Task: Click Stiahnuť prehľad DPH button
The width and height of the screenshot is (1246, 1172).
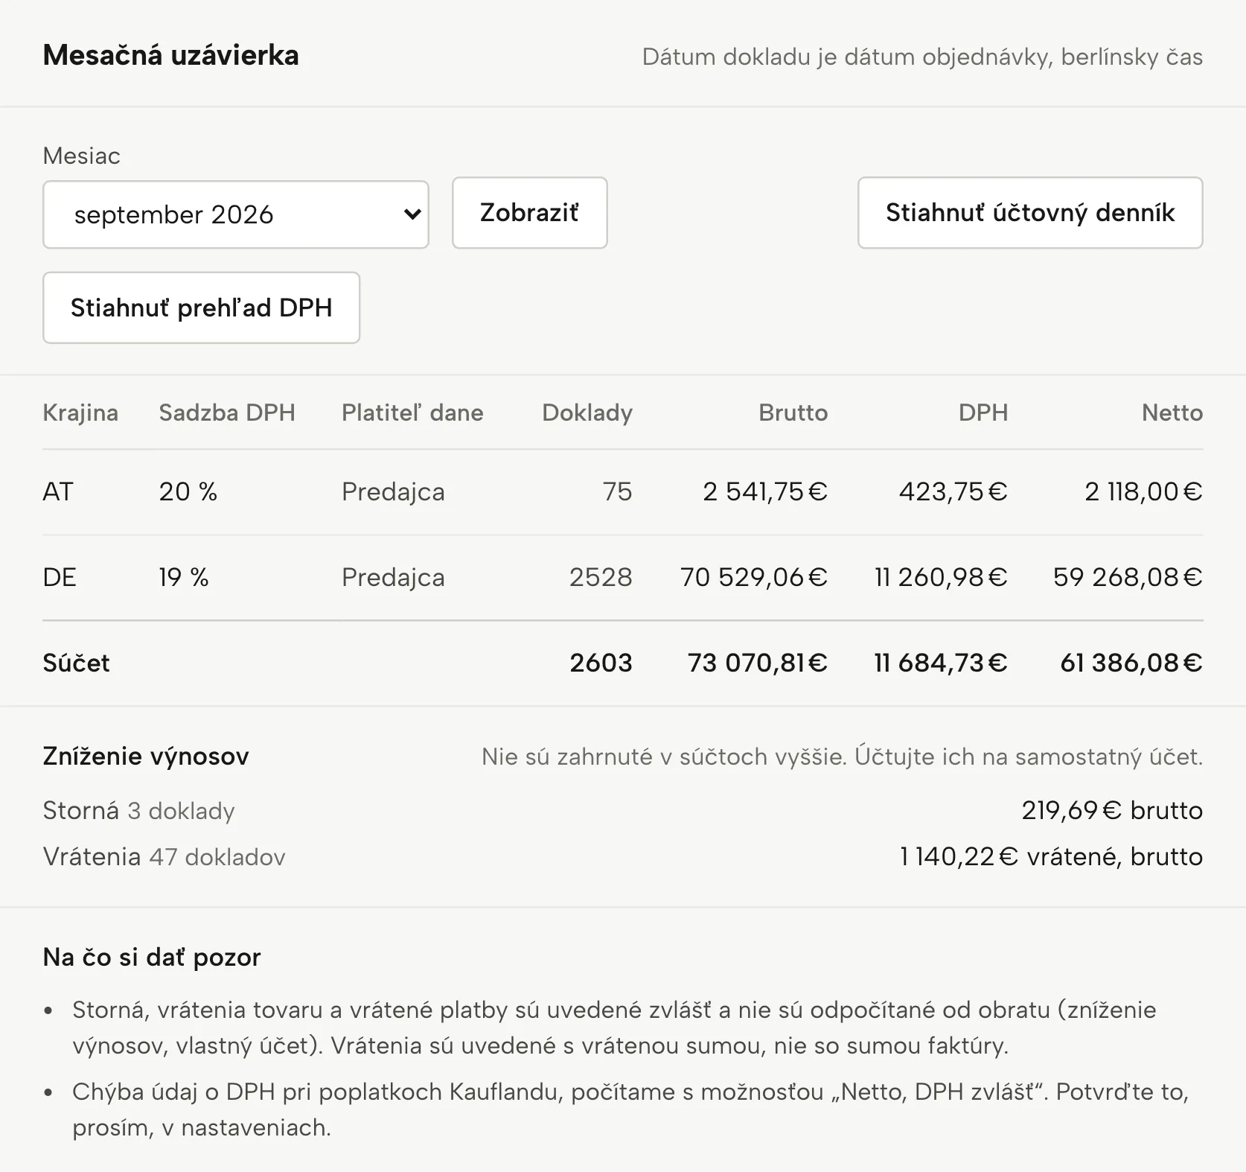Action: pos(201,308)
